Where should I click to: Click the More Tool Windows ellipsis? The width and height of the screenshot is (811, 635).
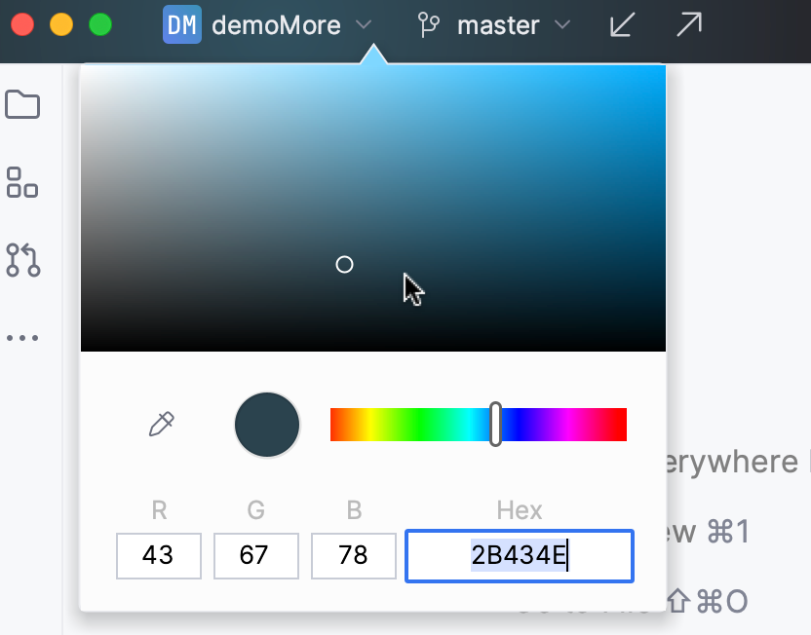click(21, 337)
